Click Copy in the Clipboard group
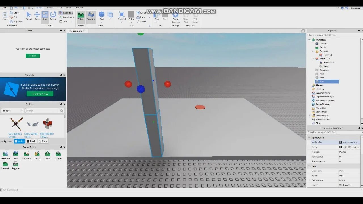The image size is (363, 204). tap(14, 13)
